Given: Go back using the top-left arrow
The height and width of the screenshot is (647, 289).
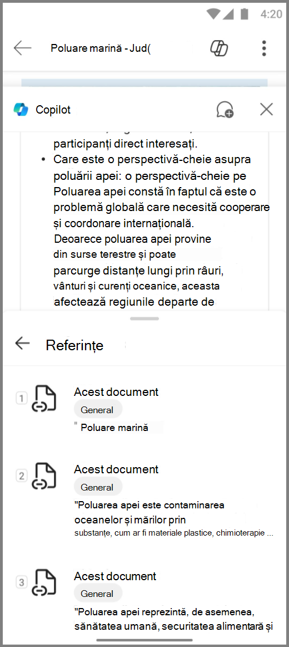Looking at the screenshot, I should coord(22,48).
